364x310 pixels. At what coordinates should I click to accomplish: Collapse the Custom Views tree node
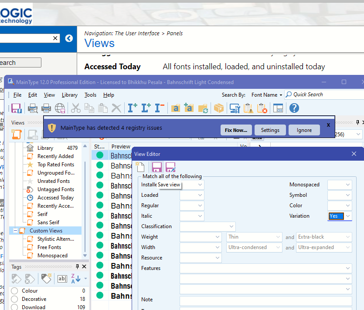[x=16, y=231]
